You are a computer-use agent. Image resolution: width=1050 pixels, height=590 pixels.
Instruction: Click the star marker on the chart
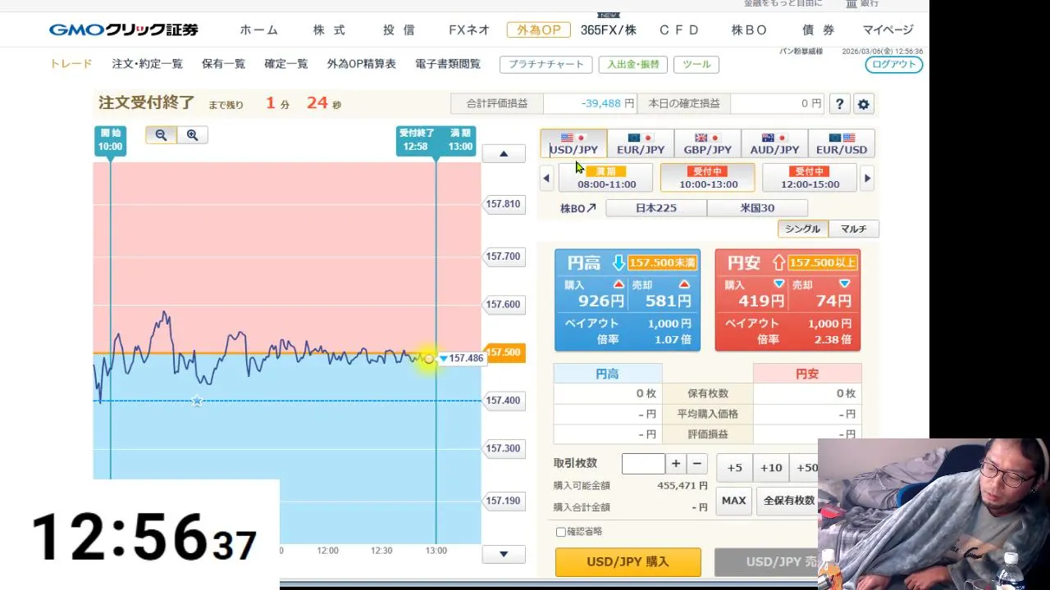pos(197,401)
